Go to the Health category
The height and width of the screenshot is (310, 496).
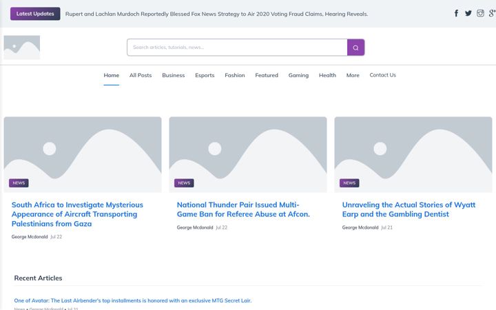pos(327,75)
